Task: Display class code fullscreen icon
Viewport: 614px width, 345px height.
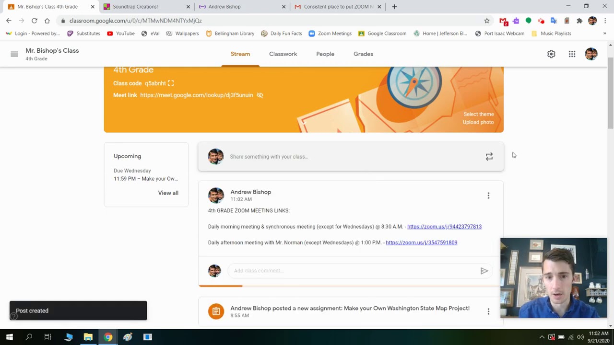Action: (171, 83)
